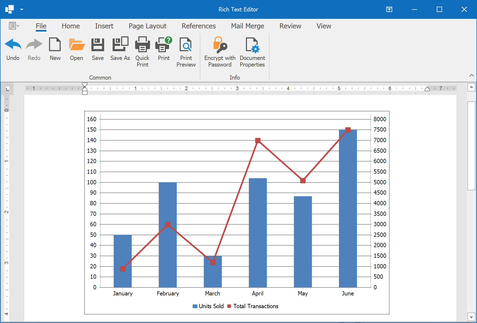
Task: Expand the quick access toolbar dropdown arrow
Action: click(22, 10)
